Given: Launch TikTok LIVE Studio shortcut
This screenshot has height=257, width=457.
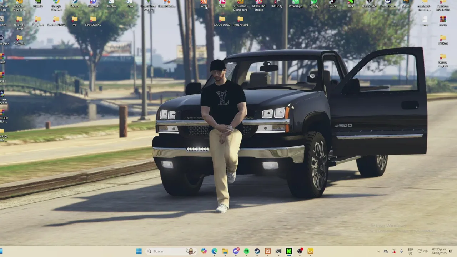Looking at the screenshot, I should (259, 5).
